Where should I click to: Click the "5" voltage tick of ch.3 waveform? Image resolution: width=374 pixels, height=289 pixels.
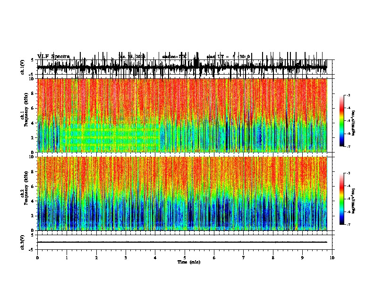[32, 235]
